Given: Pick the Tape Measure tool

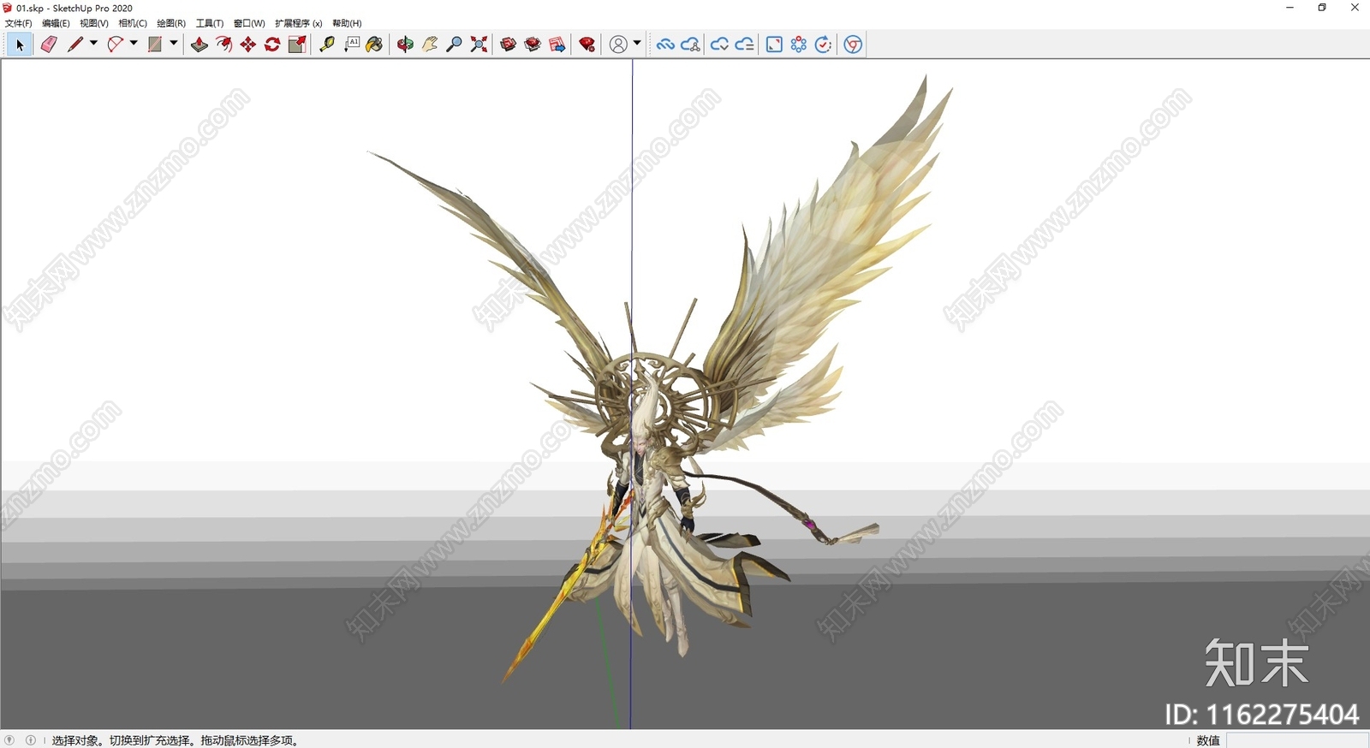Looking at the screenshot, I should (327, 45).
